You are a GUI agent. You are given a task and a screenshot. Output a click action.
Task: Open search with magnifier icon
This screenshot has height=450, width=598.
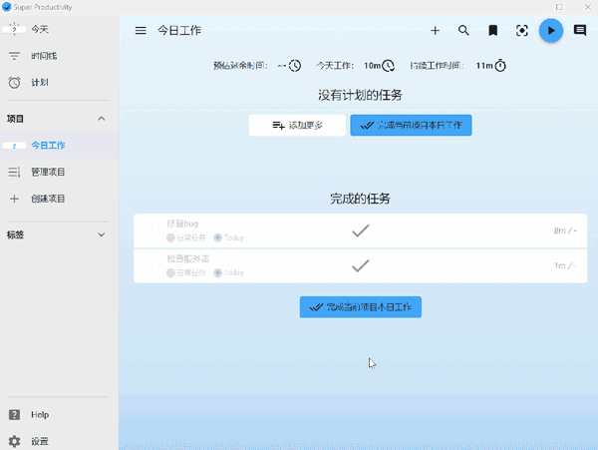tap(463, 31)
